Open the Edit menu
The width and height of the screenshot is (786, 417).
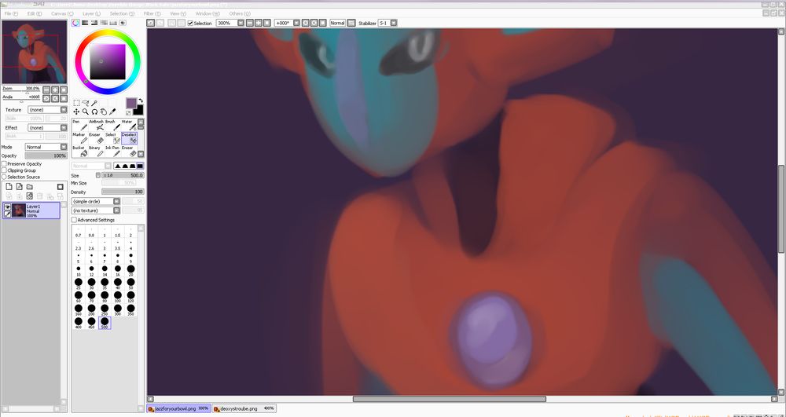(x=34, y=13)
